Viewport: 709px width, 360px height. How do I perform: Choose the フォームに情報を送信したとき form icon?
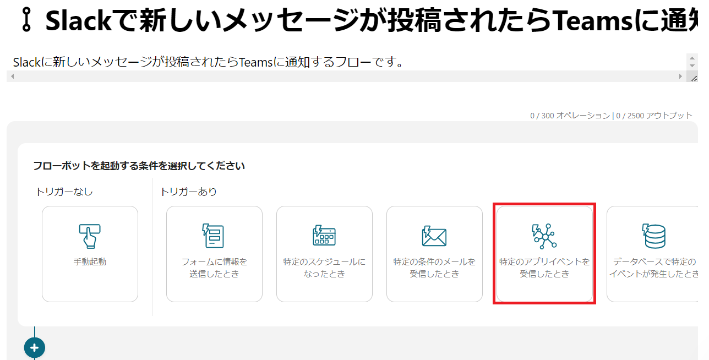click(x=214, y=236)
